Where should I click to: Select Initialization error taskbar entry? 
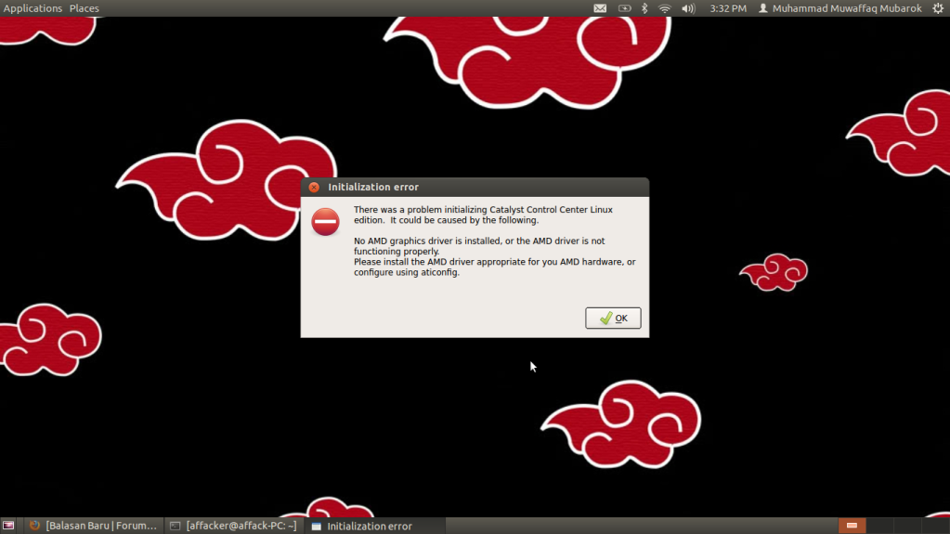tap(375, 526)
